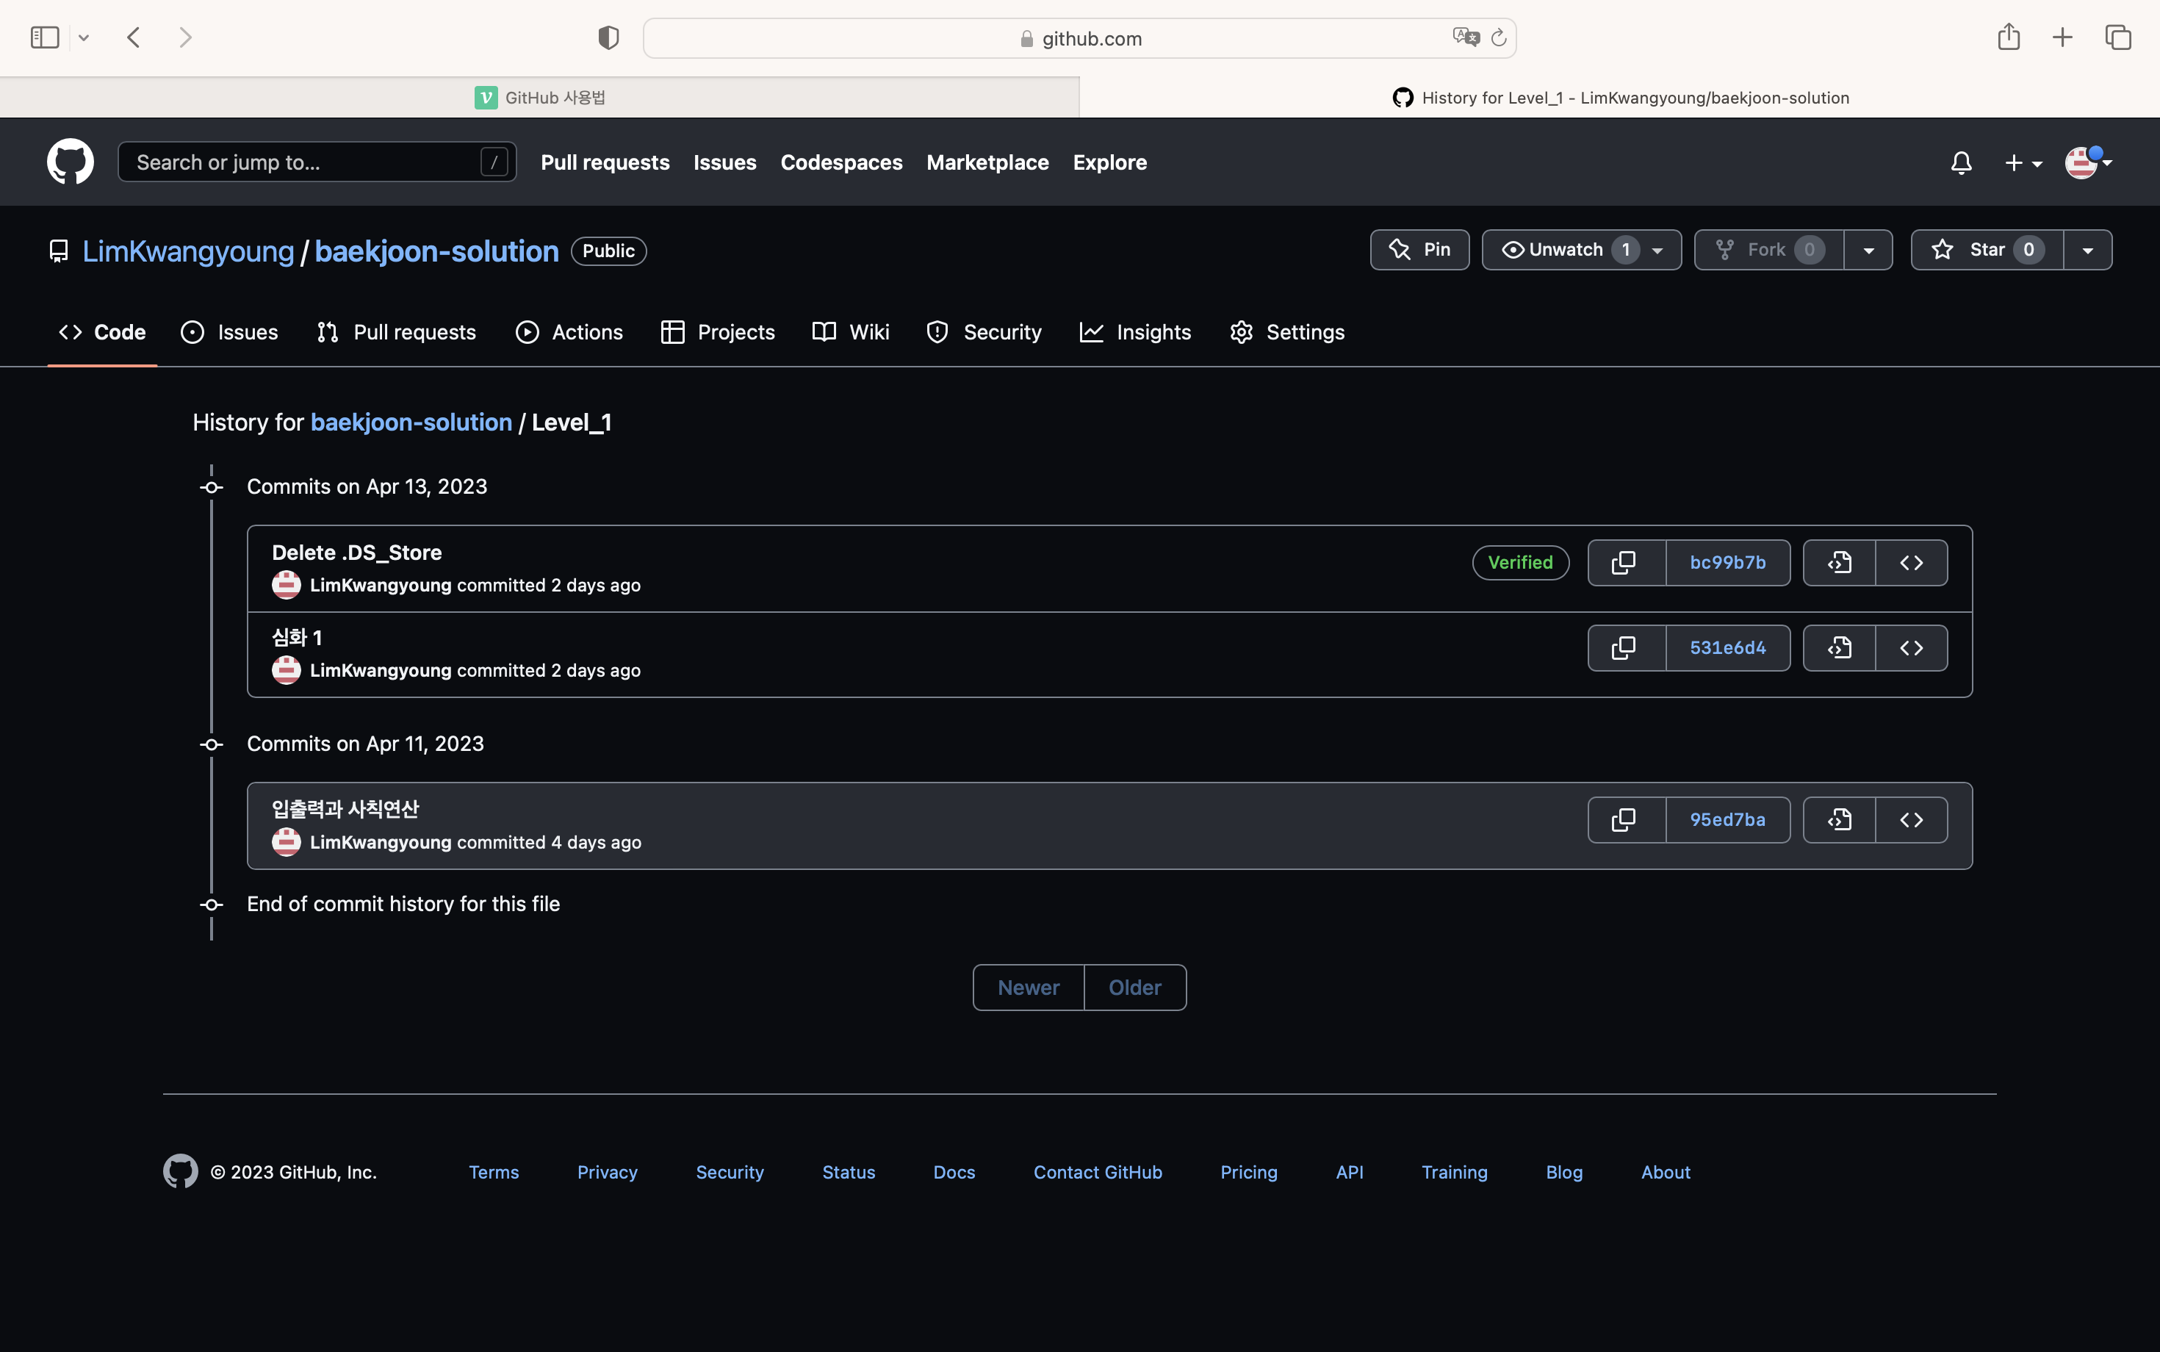2160x1352 pixels.
Task: Copy full SHA for commit bc99b7b
Action: (1625, 562)
